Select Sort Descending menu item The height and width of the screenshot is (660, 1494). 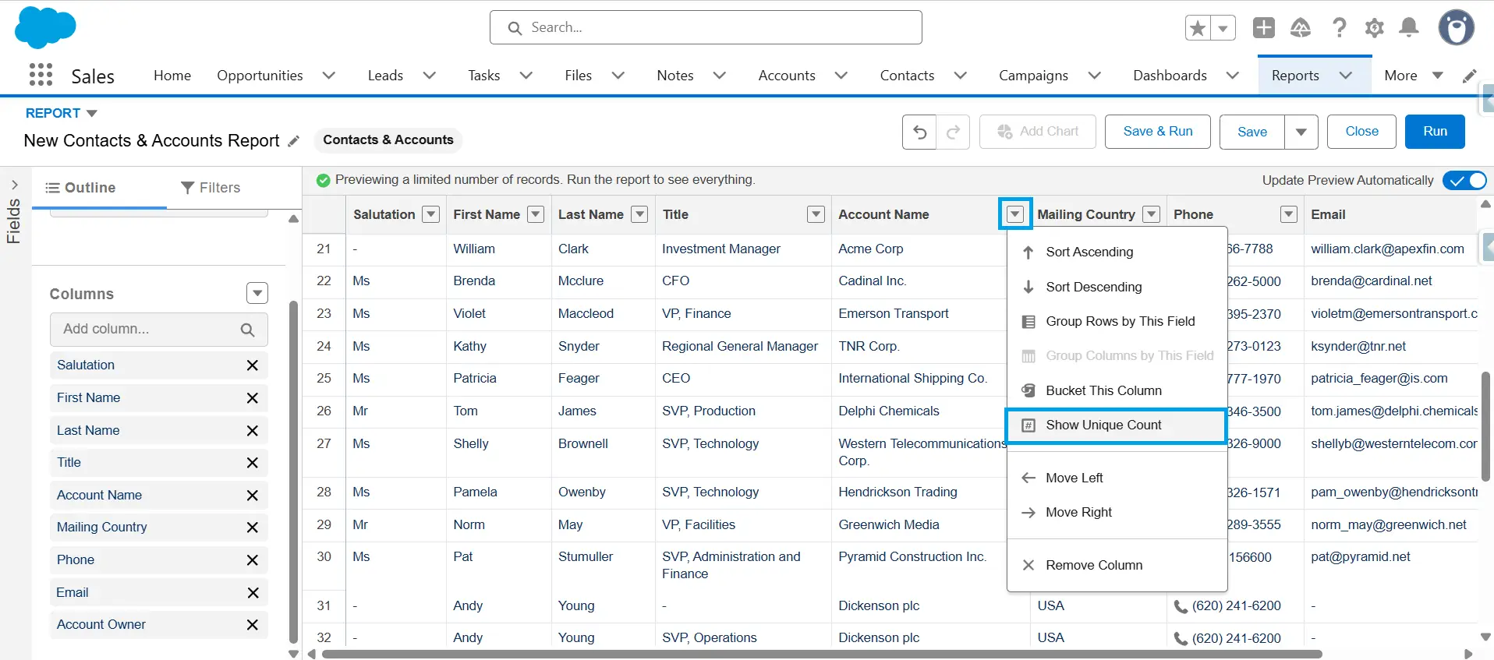[1117, 288]
